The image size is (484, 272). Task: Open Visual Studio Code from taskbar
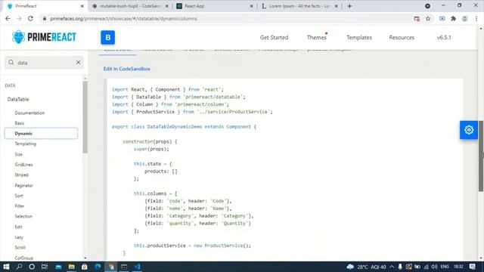point(138,267)
